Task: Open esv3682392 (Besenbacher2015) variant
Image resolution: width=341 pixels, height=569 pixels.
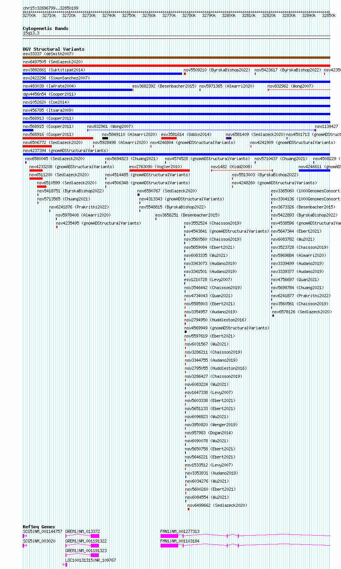Action: [164, 86]
